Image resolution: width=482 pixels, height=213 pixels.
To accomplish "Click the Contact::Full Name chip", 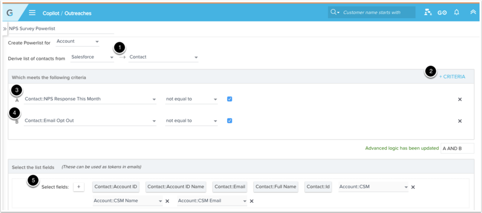I will [x=276, y=187].
